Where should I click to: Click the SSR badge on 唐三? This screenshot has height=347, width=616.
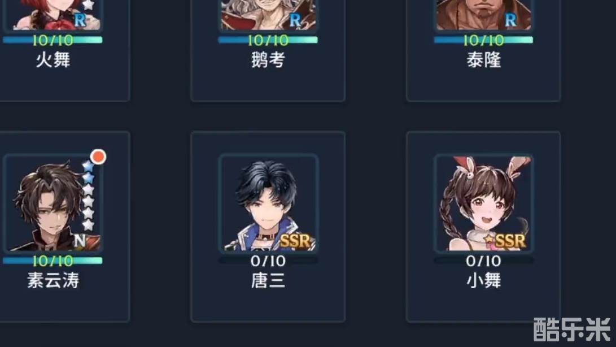[295, 241]
